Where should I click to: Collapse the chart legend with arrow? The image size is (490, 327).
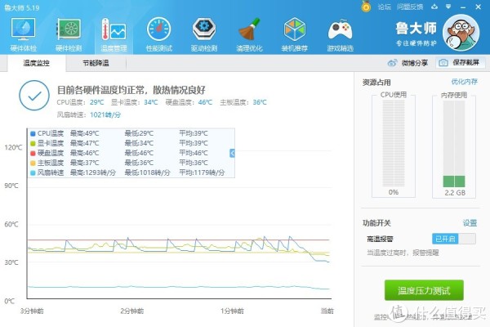coord(232,153)
